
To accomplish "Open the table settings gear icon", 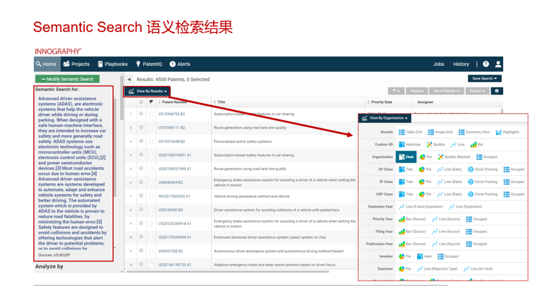I will (497, 91).
